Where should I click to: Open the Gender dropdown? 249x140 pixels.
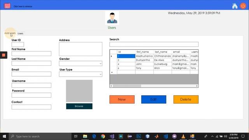pos(81,63)
